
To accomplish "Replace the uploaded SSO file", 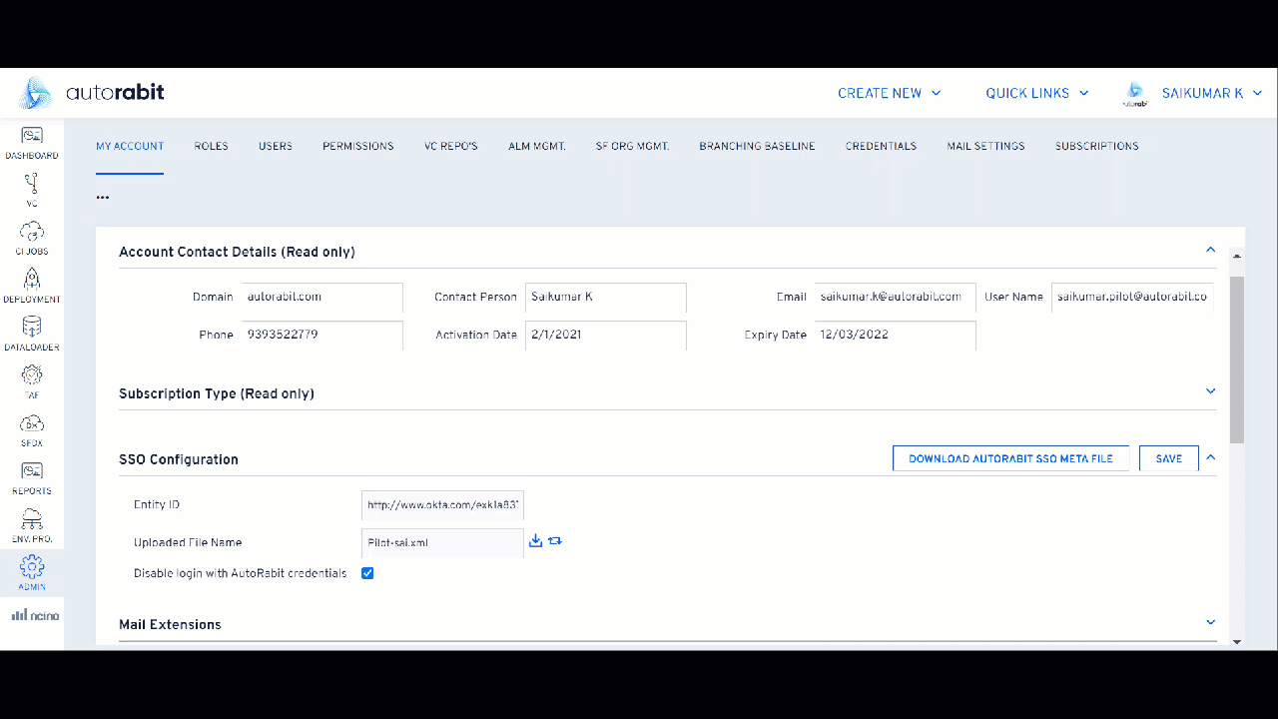I will [555, 540].
